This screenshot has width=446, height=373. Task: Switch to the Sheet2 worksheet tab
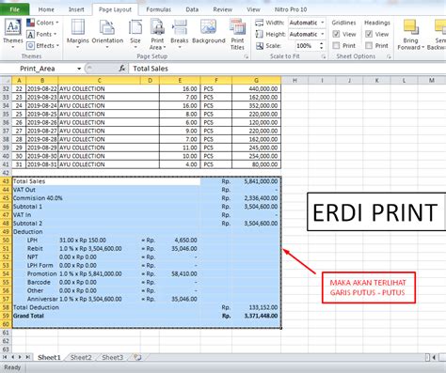(81, 357)
